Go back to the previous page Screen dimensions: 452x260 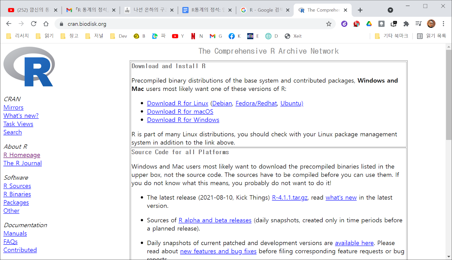click(9, 24)
